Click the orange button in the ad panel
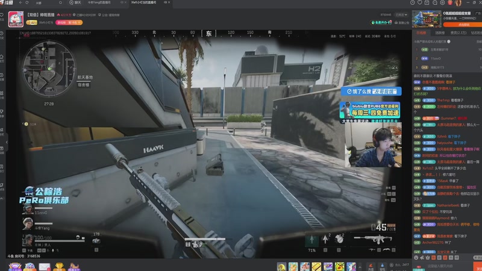Image resolution: width=482 pixels, height=271 pixels. coord(462,25)
